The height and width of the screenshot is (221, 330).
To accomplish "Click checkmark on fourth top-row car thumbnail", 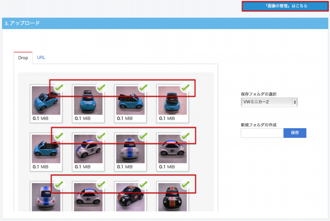I will [185, 87].
